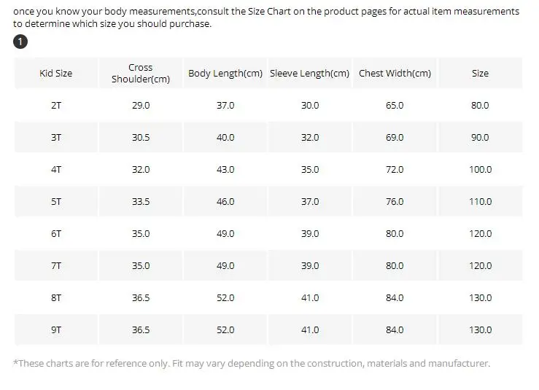This screenshot has height=390, width=539.
Task: Select the Kid Size column header
Action: point(56,73)
